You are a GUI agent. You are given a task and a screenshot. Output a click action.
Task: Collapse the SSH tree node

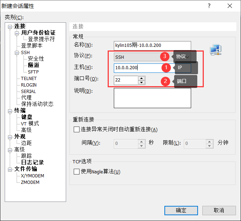[x=17, y=53]
